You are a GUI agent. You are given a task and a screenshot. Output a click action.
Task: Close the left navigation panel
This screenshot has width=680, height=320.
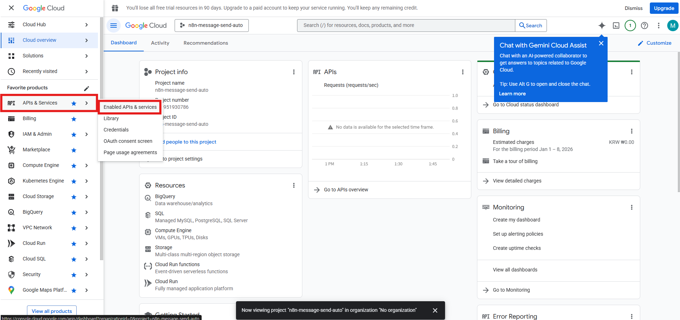11,8
